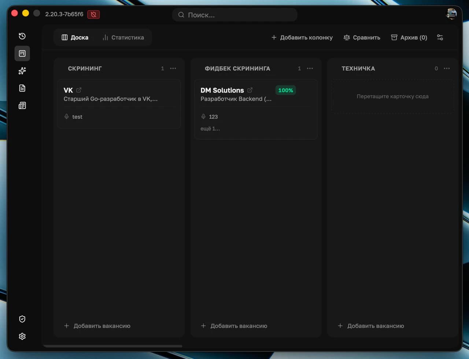Image resolution: width=469 pixels, height=359 pixels.
Task: Open Архив (0)
Action: pos(409,37)
